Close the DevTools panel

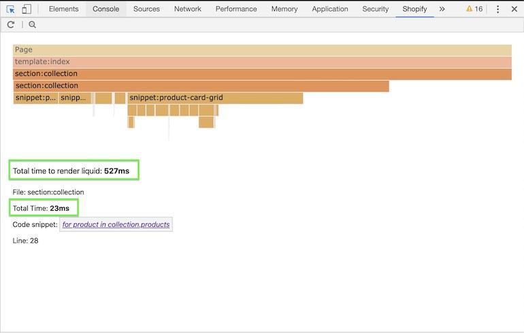(514, 9)
